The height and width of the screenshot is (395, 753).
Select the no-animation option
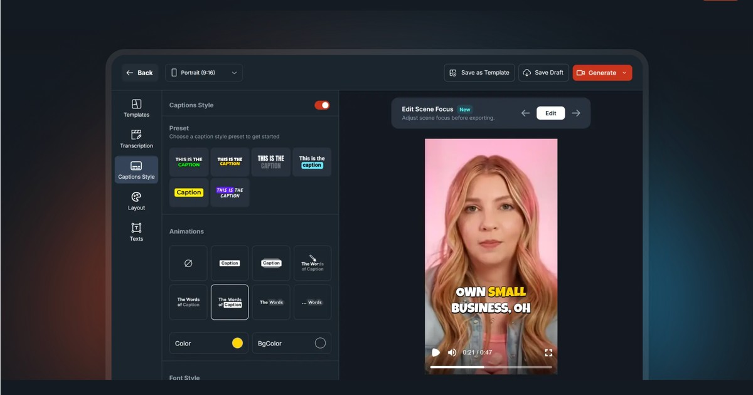(188, 263)
